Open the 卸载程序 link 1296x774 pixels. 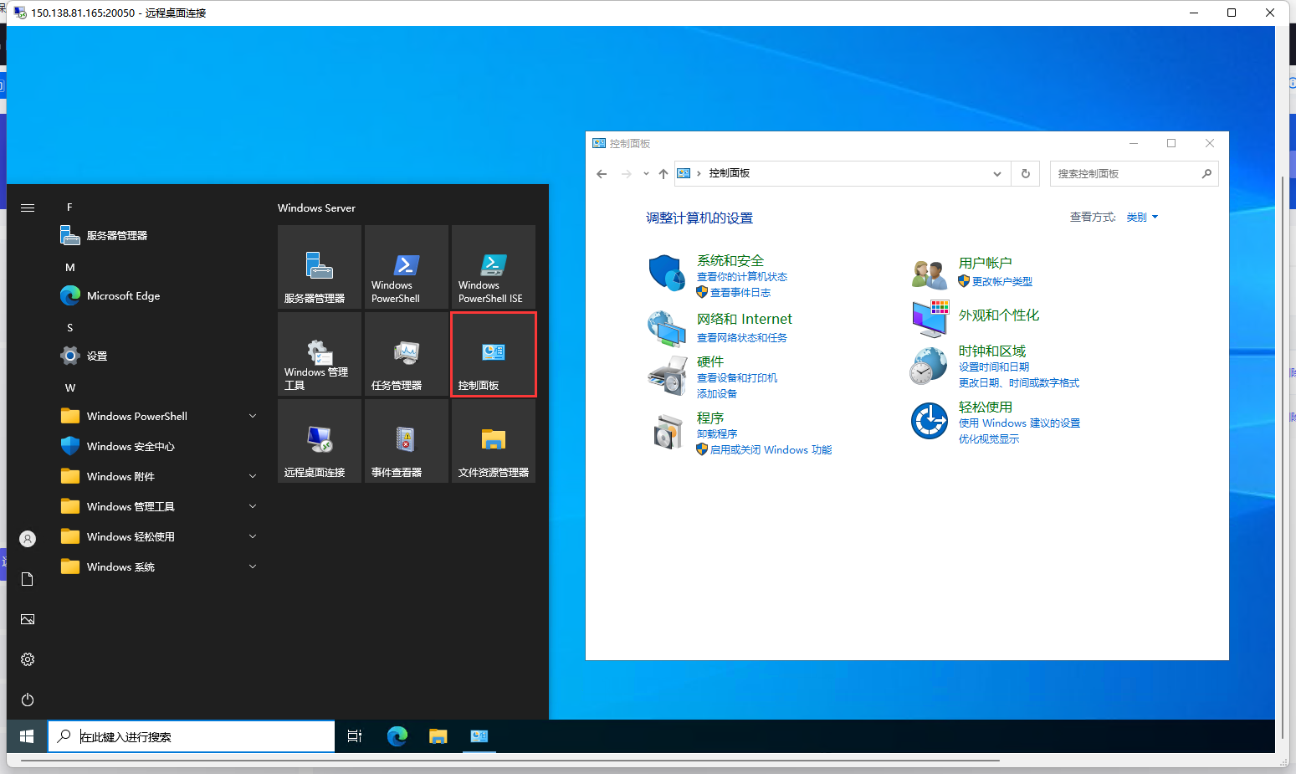pos(717,434)
